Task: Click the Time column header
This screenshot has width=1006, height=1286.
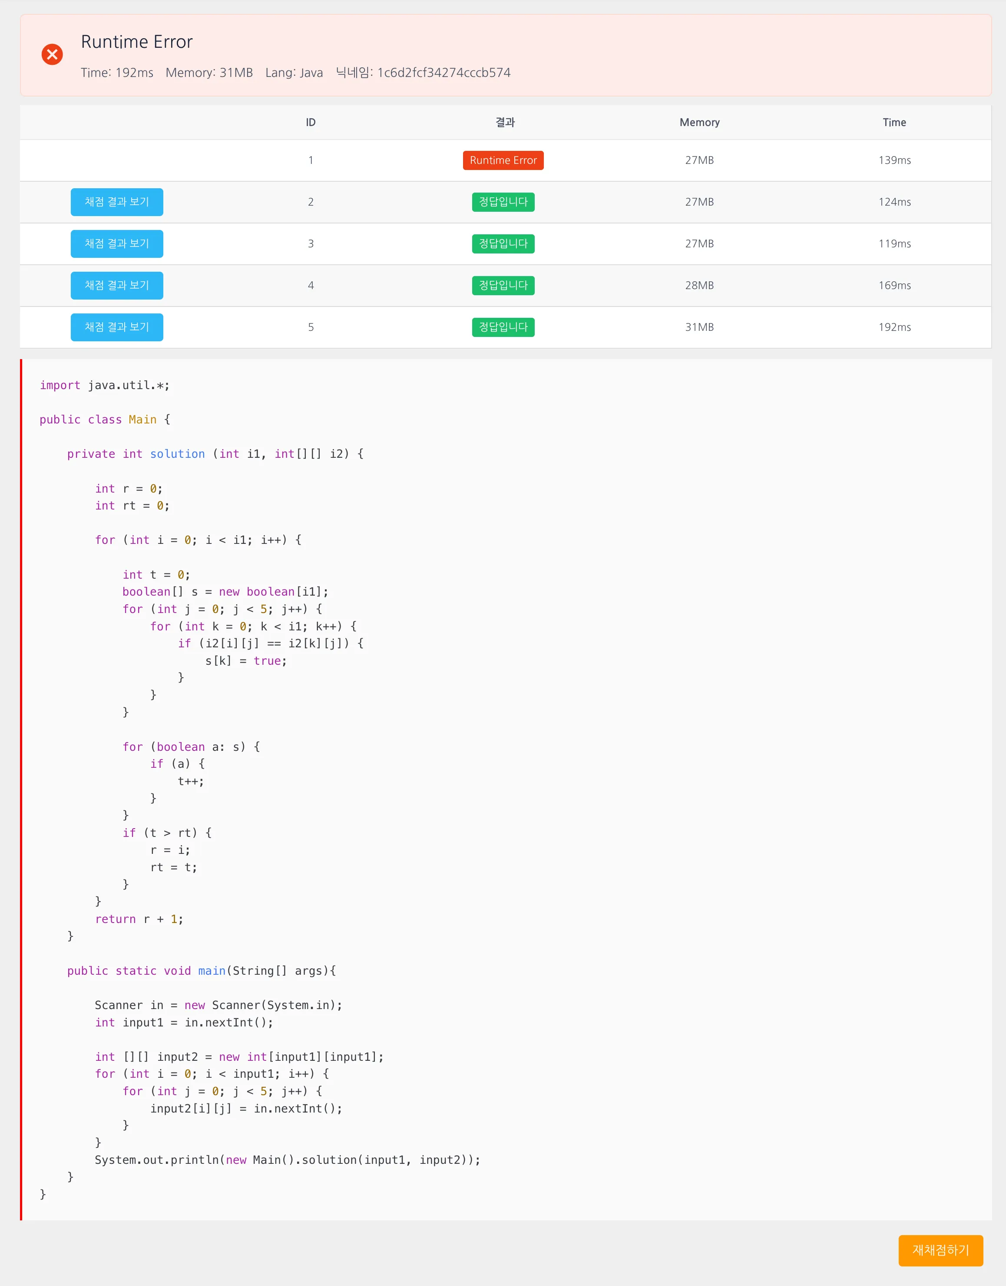Action: (893, 123)
